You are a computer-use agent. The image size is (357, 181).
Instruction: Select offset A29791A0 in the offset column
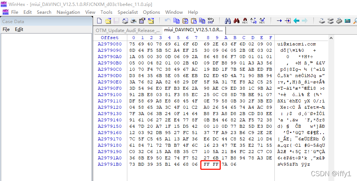click(110, 158)
